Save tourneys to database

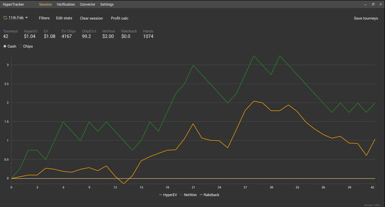[x=366, y=18]
